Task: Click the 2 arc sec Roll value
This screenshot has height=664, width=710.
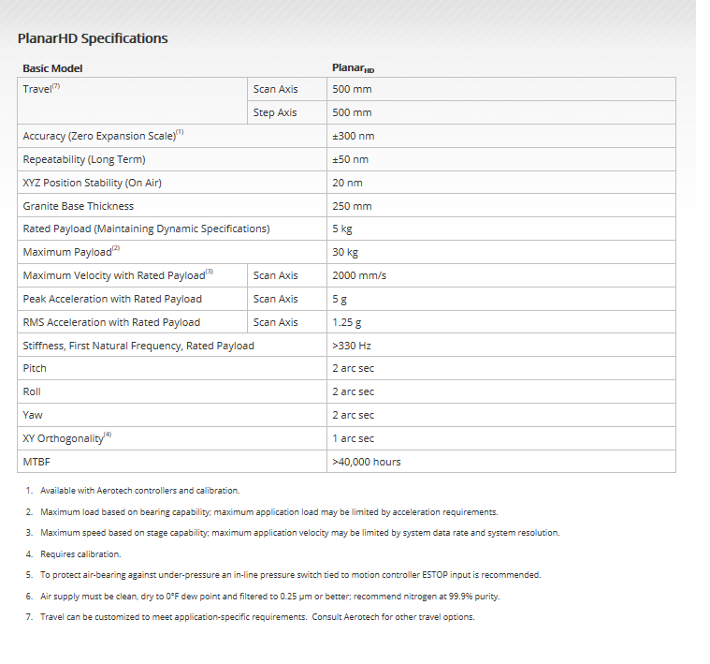Action: (x=354, y=391)
